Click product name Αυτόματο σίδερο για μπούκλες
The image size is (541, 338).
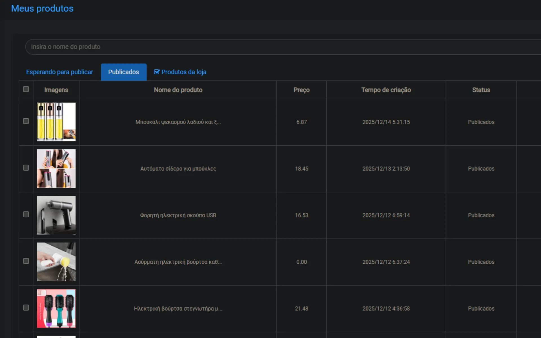tap(178, 169)
